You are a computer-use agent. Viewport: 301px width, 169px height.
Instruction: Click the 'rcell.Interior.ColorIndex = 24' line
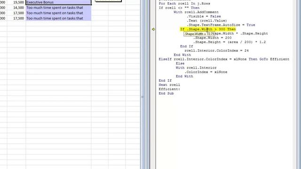click(216, 51)
